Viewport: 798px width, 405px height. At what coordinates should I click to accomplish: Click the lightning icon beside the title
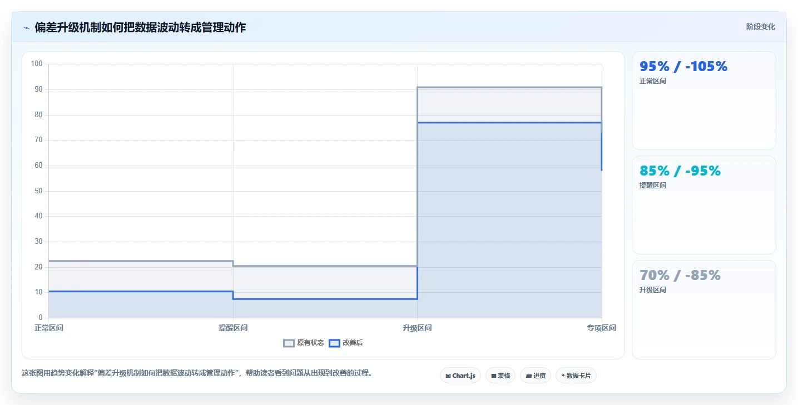pos(26,28)
